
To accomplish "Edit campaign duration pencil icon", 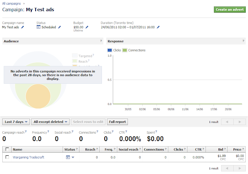I will 158,27.
